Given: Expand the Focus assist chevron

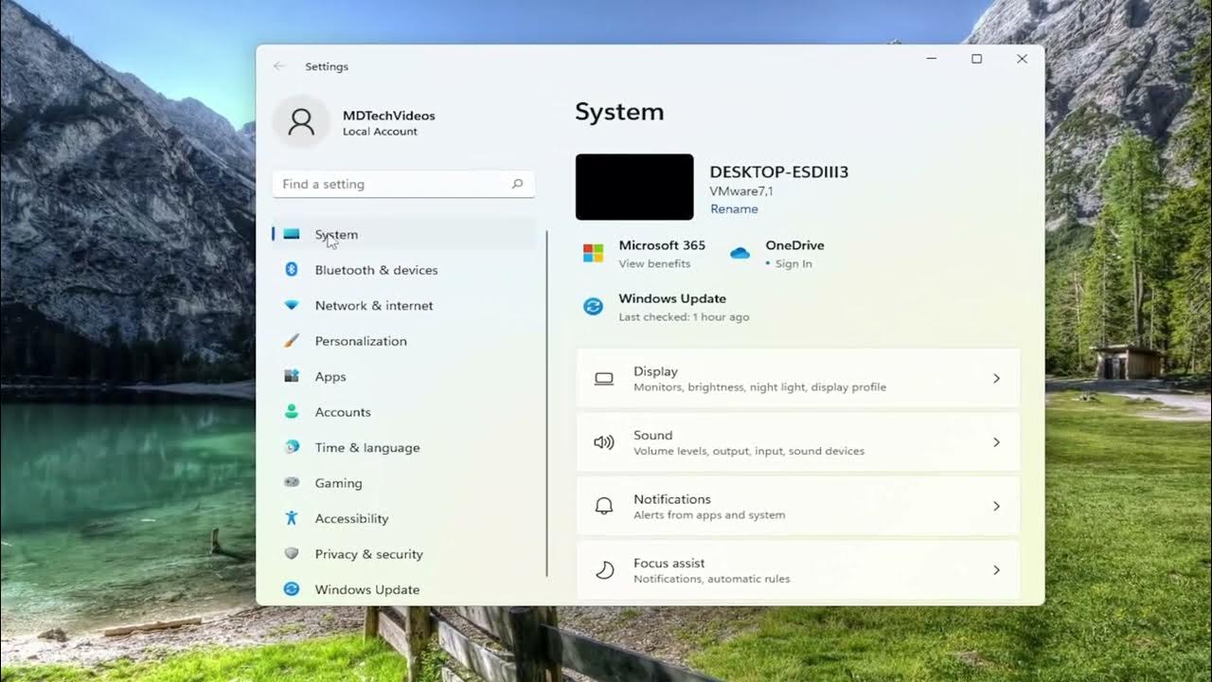Looking at the screenshot, I should [x=996, y=570].
